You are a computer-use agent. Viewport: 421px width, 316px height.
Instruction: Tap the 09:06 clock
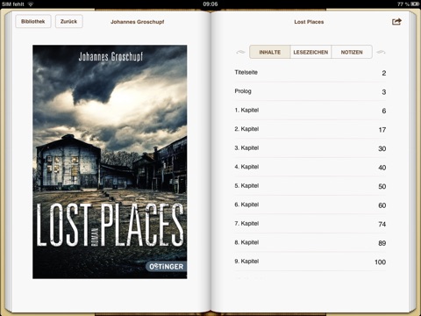pos(210,4)
